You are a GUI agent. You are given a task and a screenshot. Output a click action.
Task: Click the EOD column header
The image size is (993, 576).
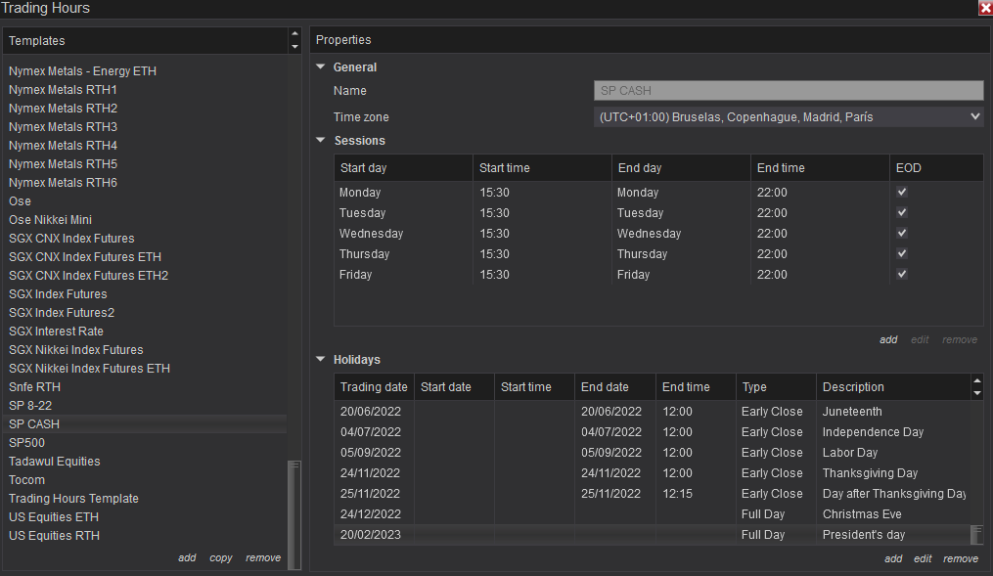pyautogui.click(x=936, y=168)
